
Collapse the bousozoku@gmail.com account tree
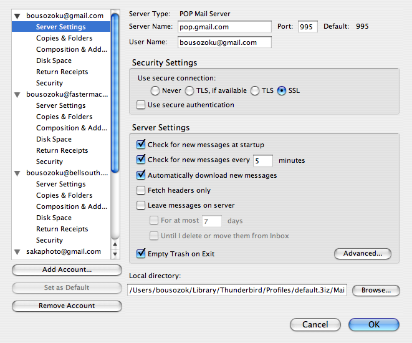tap(17, 16)
